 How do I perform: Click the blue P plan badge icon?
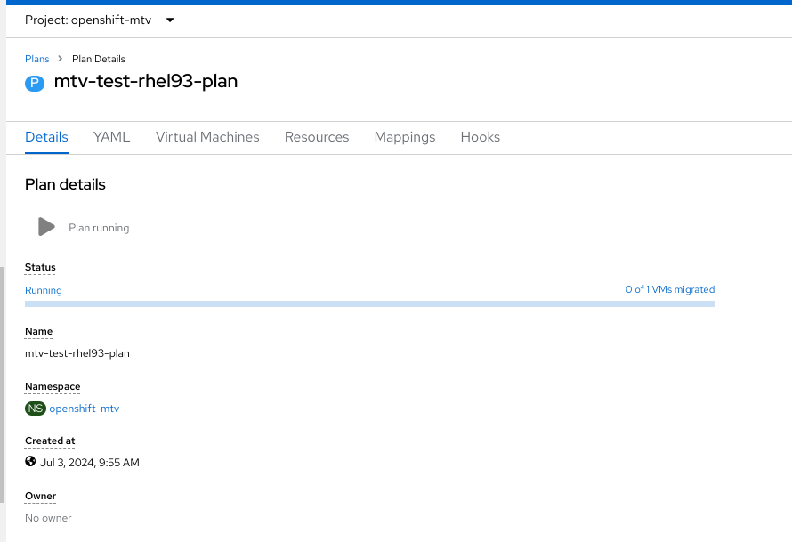(x=35, y=83)
